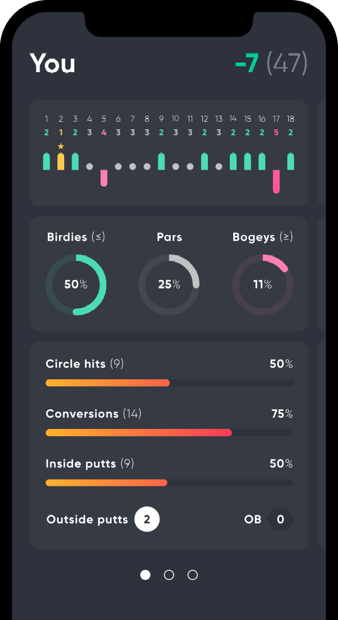Click the gold star above hole 2
Image resolution: width=338 pixels, height=620 pixels.
[61, 147]
